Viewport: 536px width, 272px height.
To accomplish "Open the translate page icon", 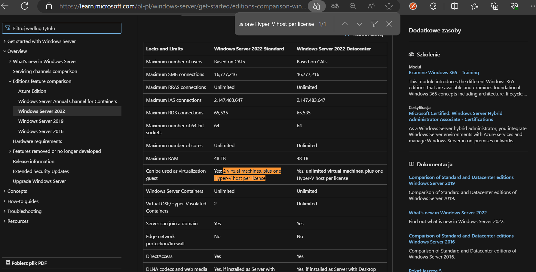I will [x=335, y=6].
